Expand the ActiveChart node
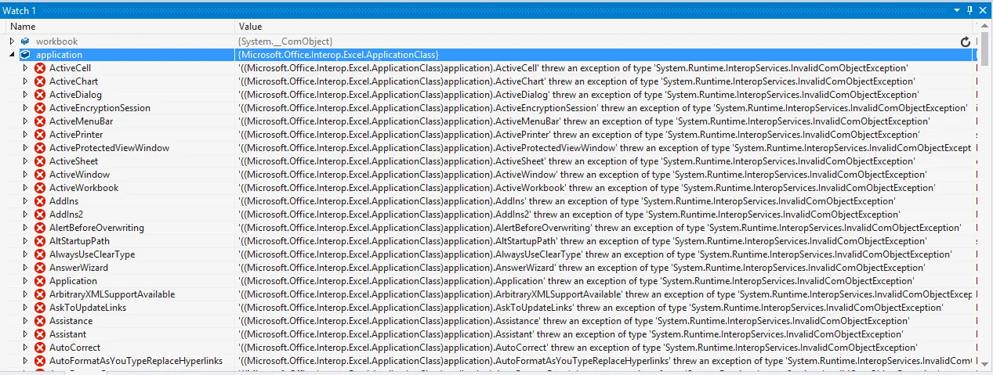The height and width of the screenshot is (375, 993). point(26,81)
